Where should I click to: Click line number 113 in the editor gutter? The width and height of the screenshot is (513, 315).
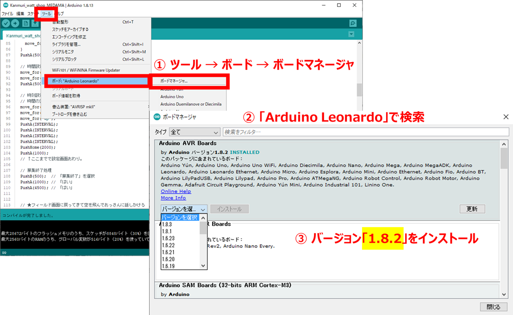(7, 205)
